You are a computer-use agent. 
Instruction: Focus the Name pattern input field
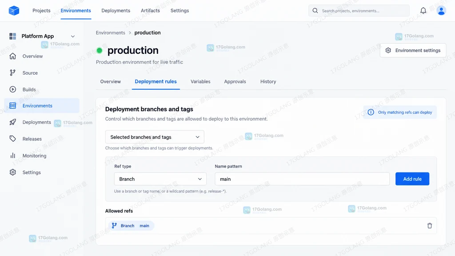coord(302,179)
